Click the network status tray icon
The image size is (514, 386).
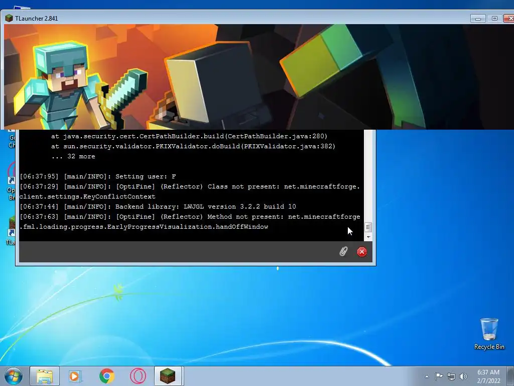pos(451,376)
